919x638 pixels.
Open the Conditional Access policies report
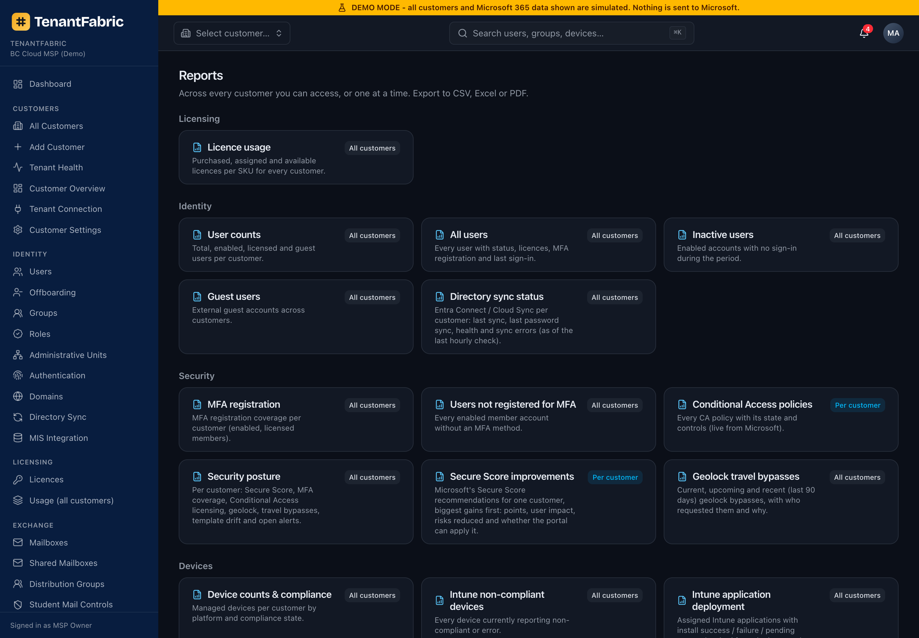coord(781,419)
